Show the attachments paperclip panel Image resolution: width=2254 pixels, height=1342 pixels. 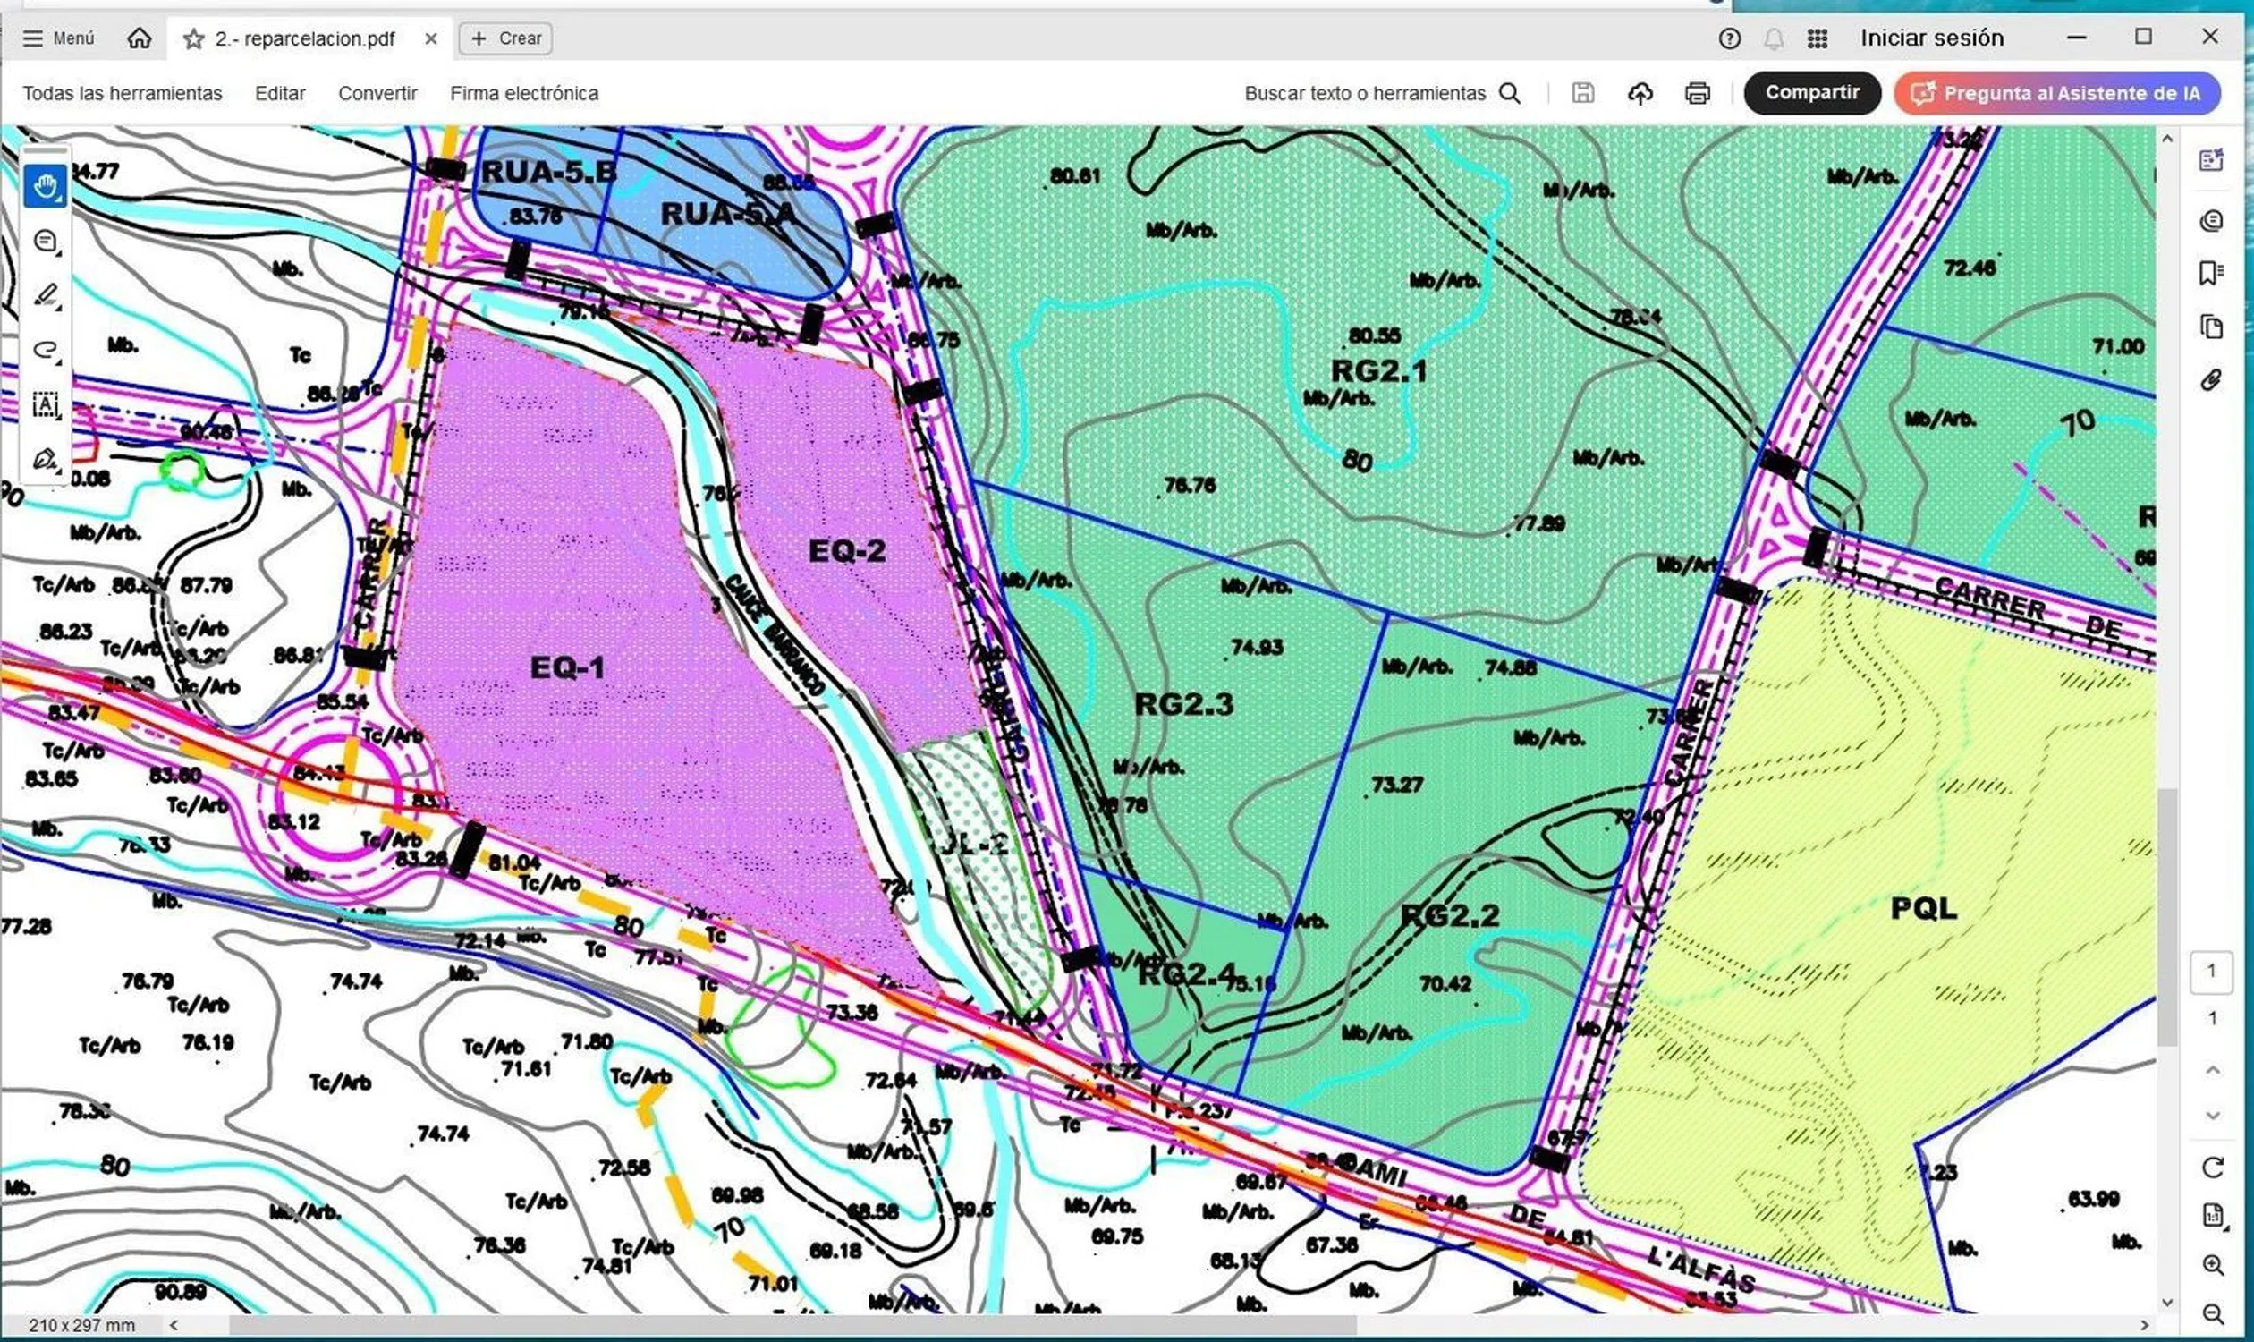(2211, 380)
